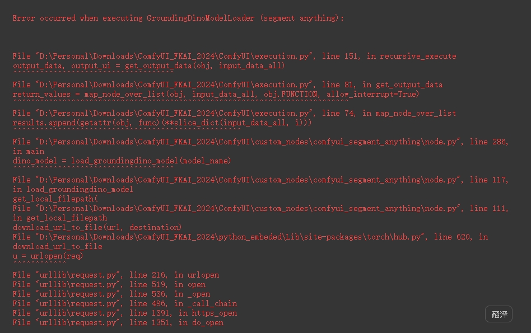Click the request.py line 1351 do_open entry

pyautogui.click(x=118, y=322)
